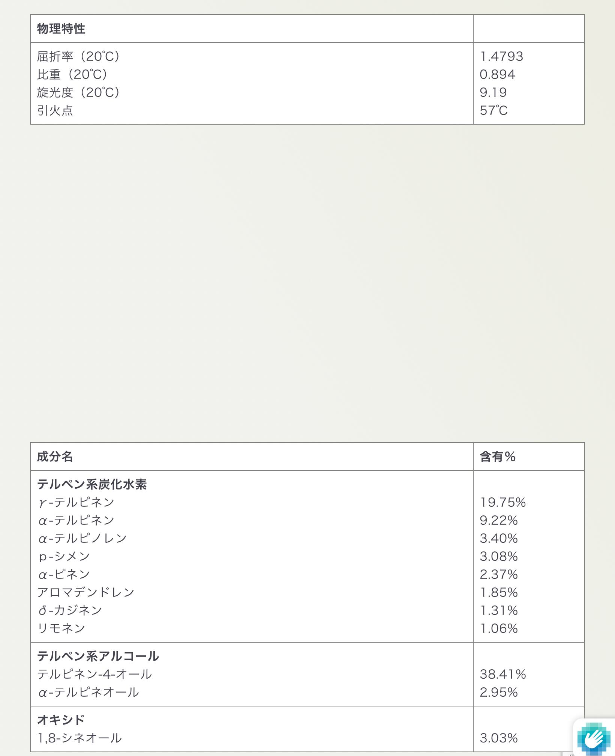Click the blue hand badge icon
615x756 pixels.
pyautogui.click(x=595, y=738)
